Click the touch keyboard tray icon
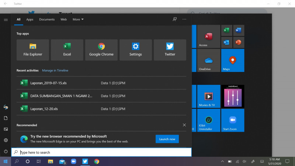This screenshot has height=166, width=295. click(262, 161)
